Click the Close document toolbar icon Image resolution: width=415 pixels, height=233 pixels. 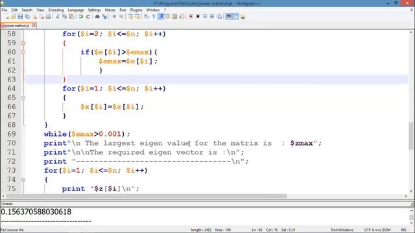[x=35, y=17]
